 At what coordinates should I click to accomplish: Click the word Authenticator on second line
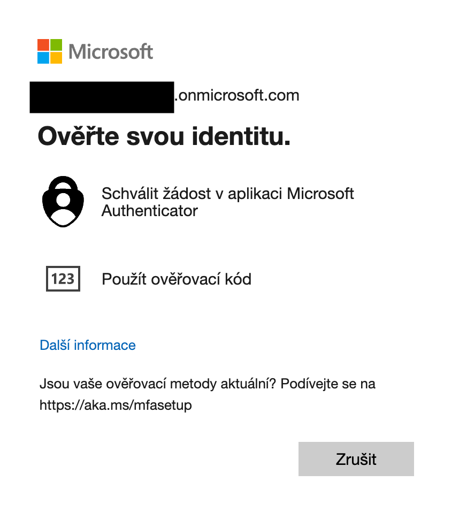[x=150, y=211]
